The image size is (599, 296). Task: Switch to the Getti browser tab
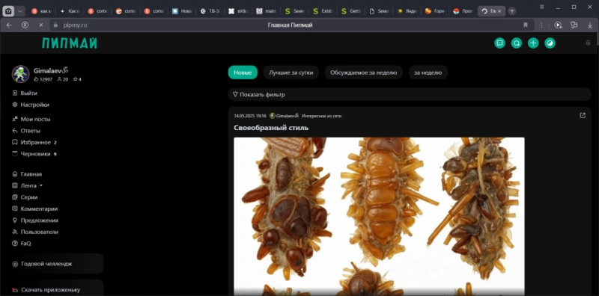[x=350, y=11]
